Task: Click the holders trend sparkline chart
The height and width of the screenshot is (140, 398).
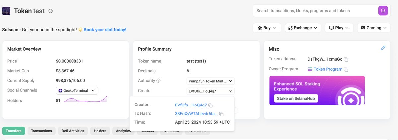Action: pos(86,99)
